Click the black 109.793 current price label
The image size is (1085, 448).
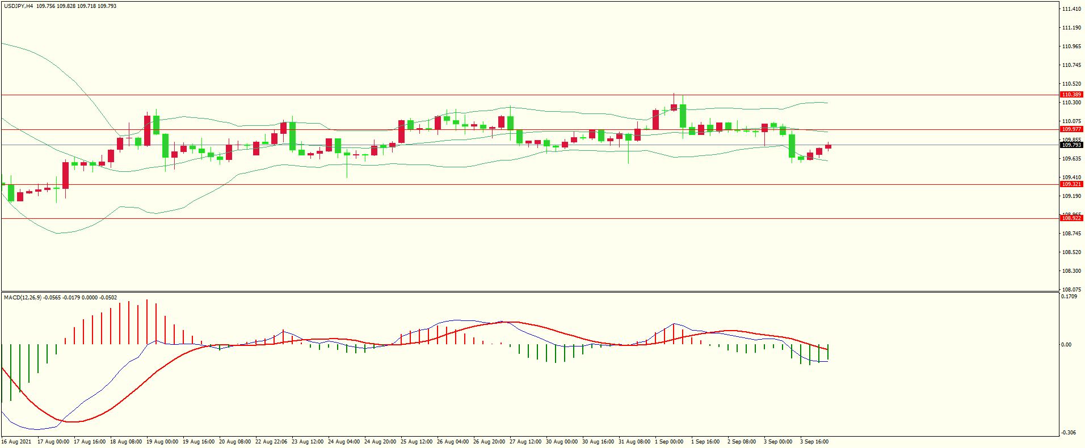(x=1071, y=145)
